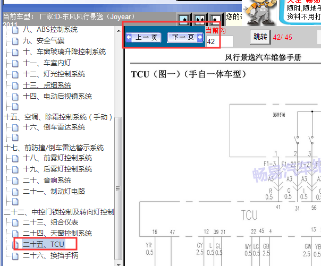This screenshot has width=321, height=266.
Task: Click the 跳转 jump button
Action: [x=260, y=37]
